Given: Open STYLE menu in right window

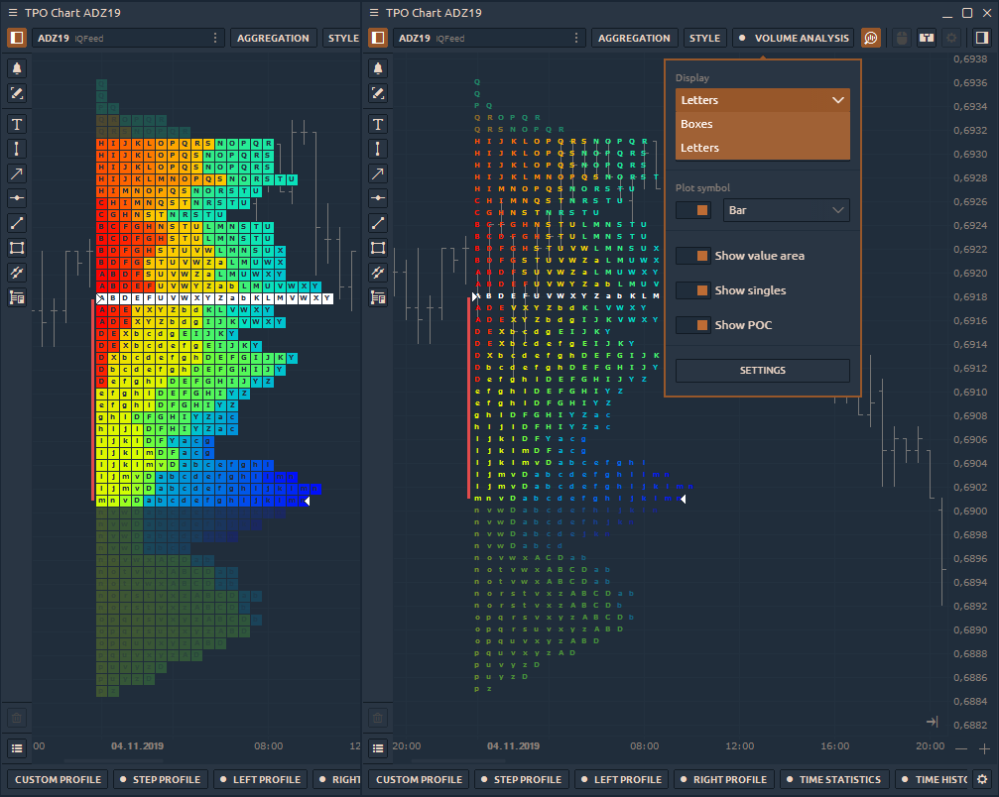Looking at the screenshot, I should (704, 39).
